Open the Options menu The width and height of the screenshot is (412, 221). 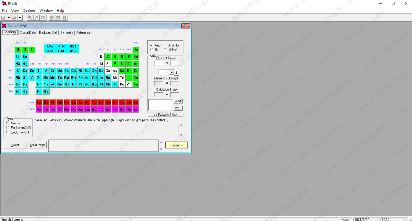point(29,10)
